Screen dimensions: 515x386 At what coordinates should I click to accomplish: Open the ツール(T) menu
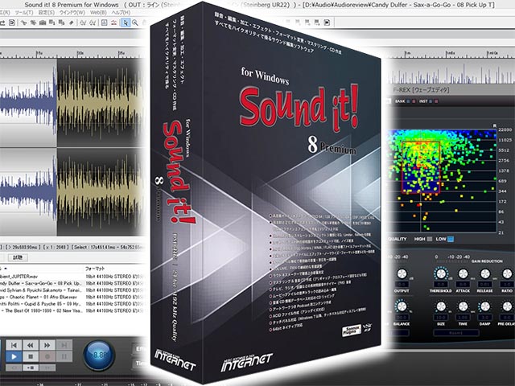point(23,13)
